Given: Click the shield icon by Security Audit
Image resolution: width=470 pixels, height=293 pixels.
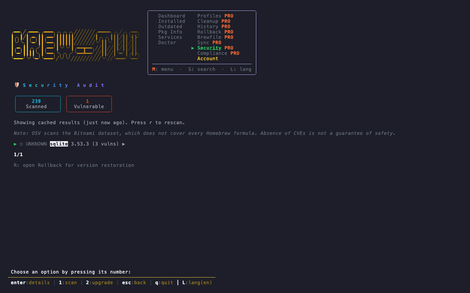Looking at the screenshot, I should (17, 85).
